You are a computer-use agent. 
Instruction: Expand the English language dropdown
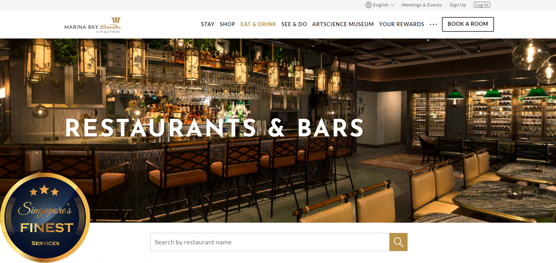[x=380, y=5]
